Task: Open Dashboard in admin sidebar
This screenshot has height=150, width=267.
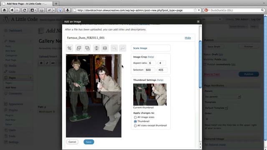Action: 15,30
